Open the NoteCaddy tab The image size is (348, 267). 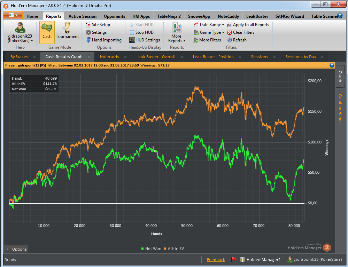pos(229,16)
